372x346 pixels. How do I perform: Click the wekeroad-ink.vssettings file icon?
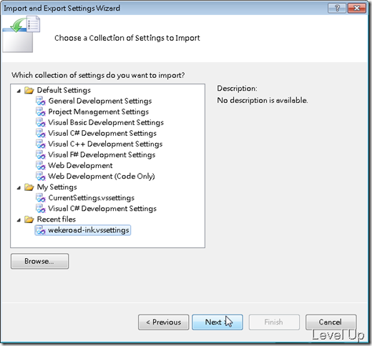point(41,230)
